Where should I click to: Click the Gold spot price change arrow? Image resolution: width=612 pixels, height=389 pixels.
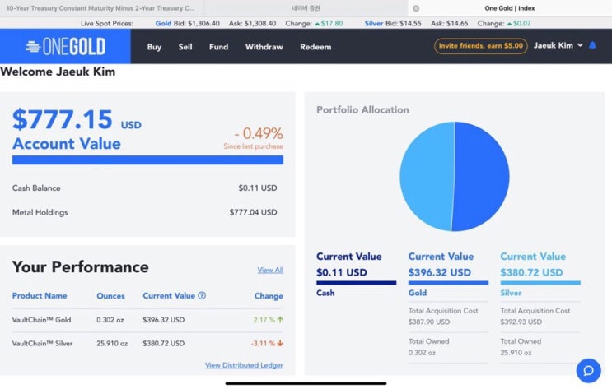pos(317,24)
